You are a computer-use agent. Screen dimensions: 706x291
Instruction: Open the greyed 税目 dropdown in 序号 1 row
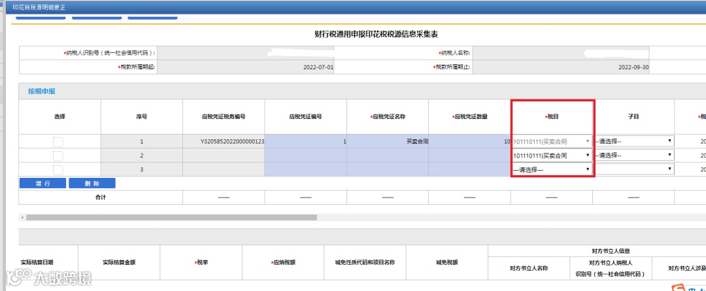click(x=552, y=141)
